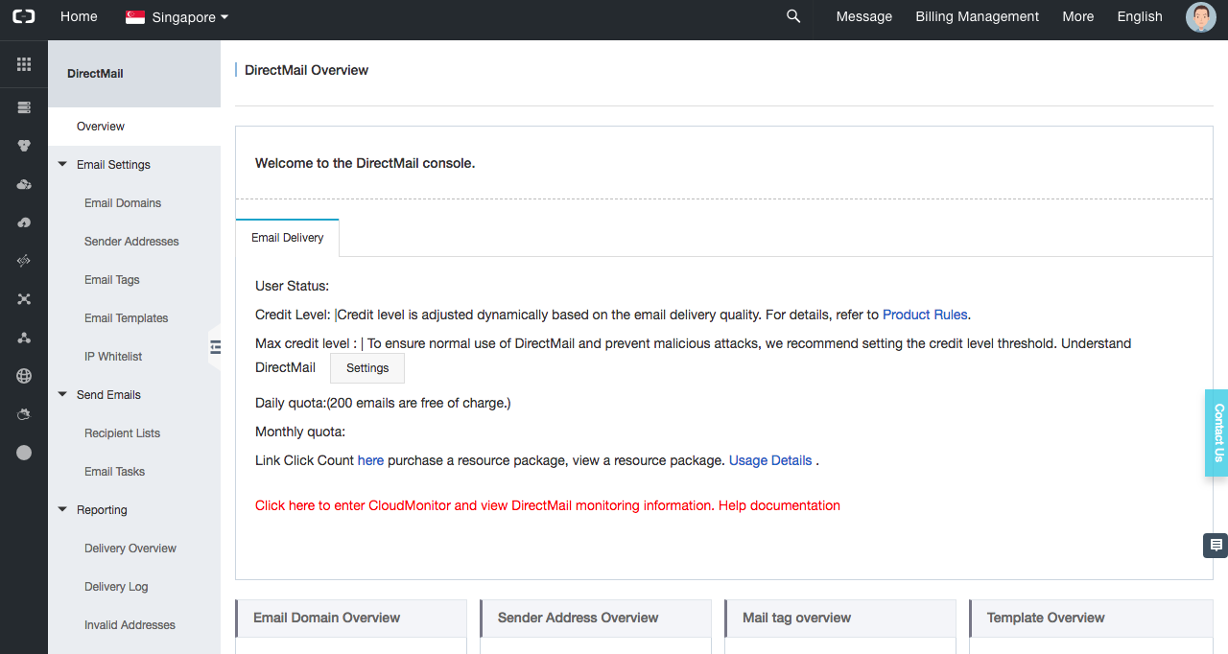Follow the Product Rules link
The width and height of the screenshot is (1228, 654).
pyautogui.click(x=925, y=315)
